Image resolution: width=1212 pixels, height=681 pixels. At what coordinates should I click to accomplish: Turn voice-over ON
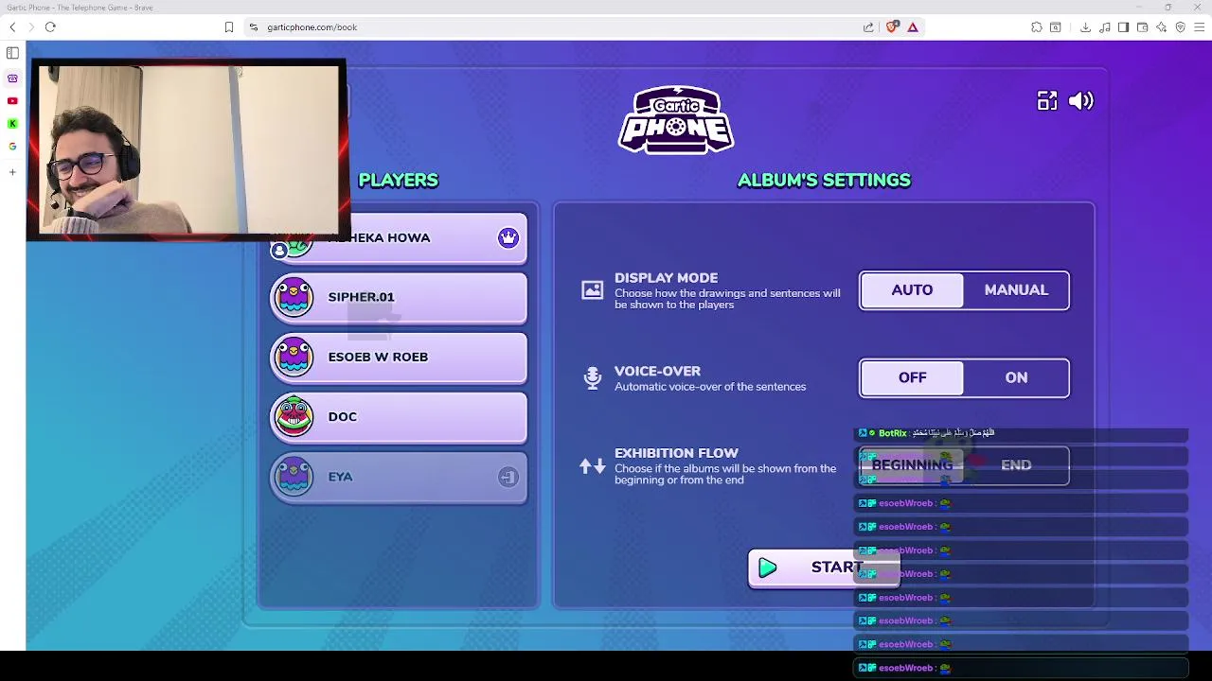[x=1016, y=378]
